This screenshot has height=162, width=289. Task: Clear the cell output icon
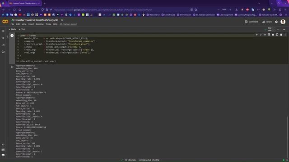click(12, 67)
